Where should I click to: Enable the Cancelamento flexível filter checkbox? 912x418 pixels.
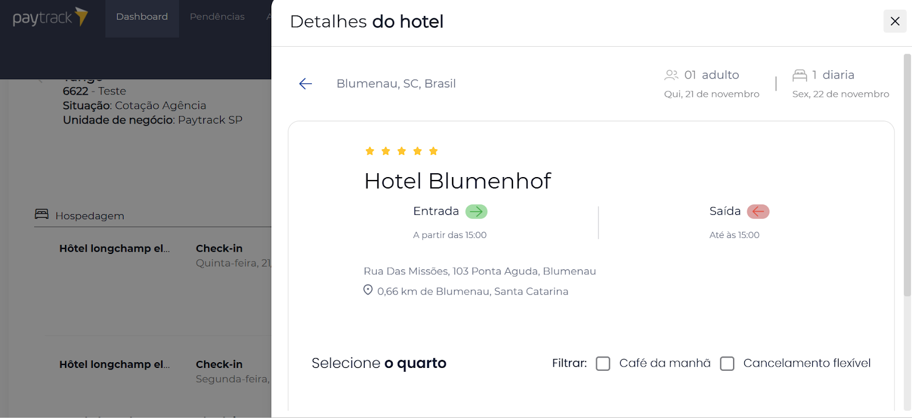pyautogui.click(x=727, y=363)
